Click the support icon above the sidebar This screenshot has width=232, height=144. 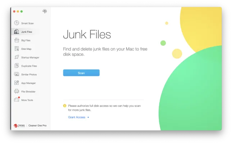tap(45, 11)
